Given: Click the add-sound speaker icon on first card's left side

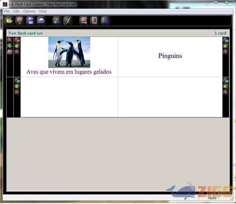Looking at the screenshot, I should [x=17, y=46].
